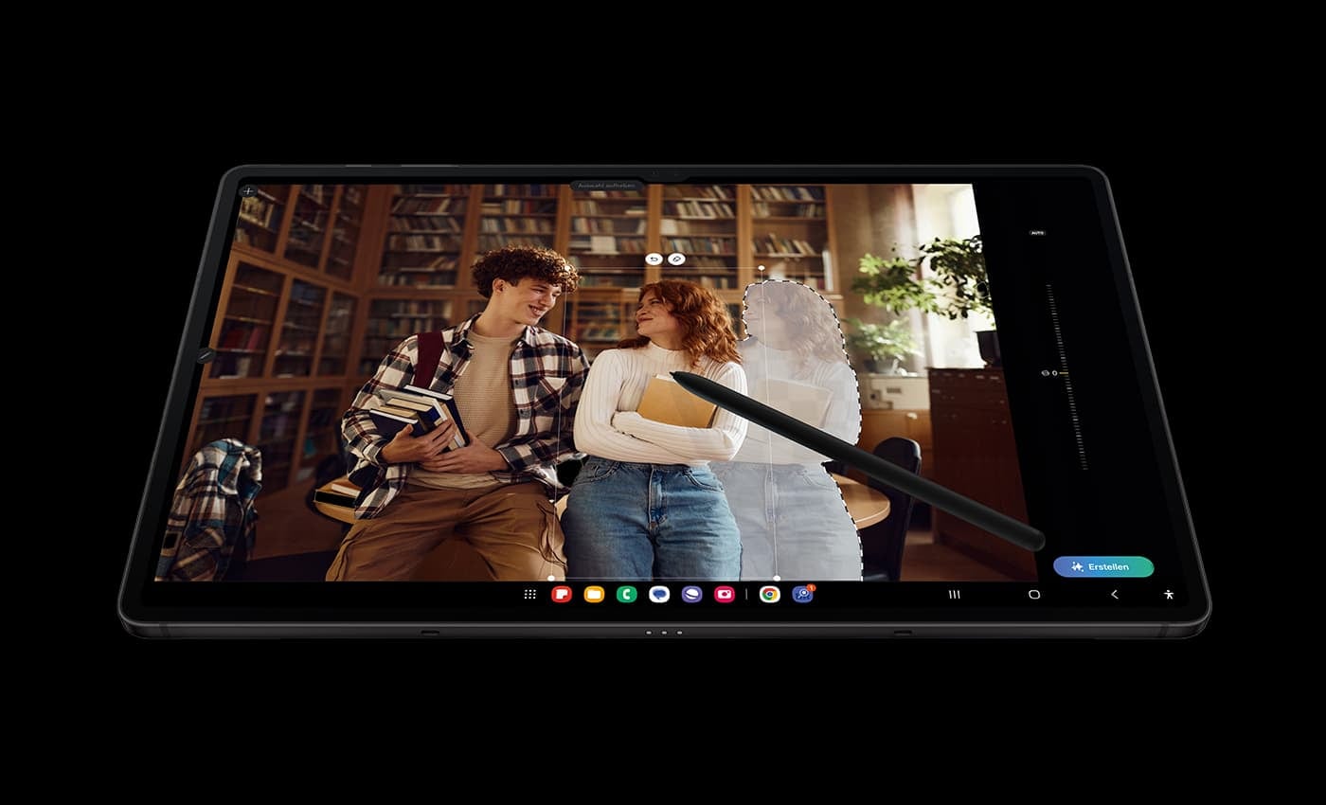Screen dimensions: 1326x805
Task: Tap the Erstellen generate button
Action: [x=1102, y=566]
